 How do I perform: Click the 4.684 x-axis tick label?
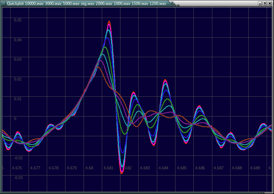point(163,168)
